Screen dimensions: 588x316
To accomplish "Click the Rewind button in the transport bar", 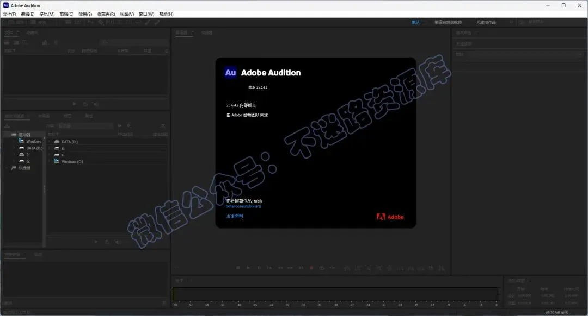I will [x=280, y=268].
